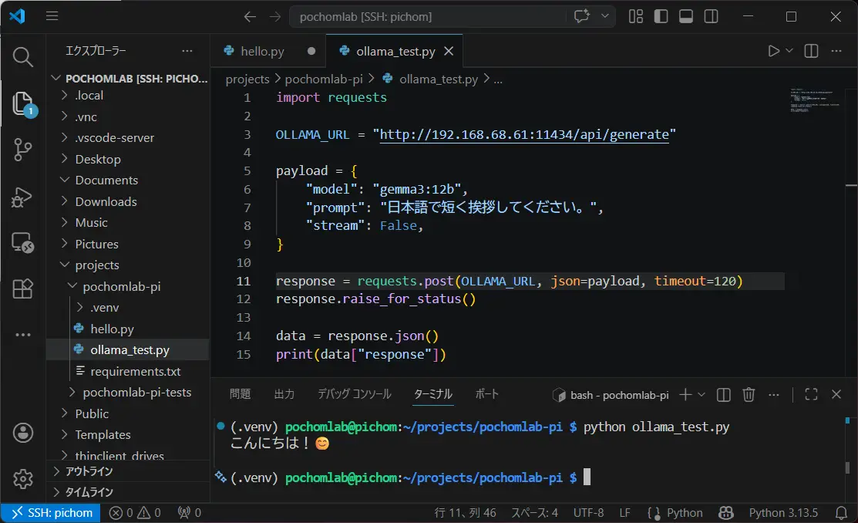Open the new terminal profile dropdown
Image resolution: width=858 pixels, height=523 pixels.
[x=702, y=394]
